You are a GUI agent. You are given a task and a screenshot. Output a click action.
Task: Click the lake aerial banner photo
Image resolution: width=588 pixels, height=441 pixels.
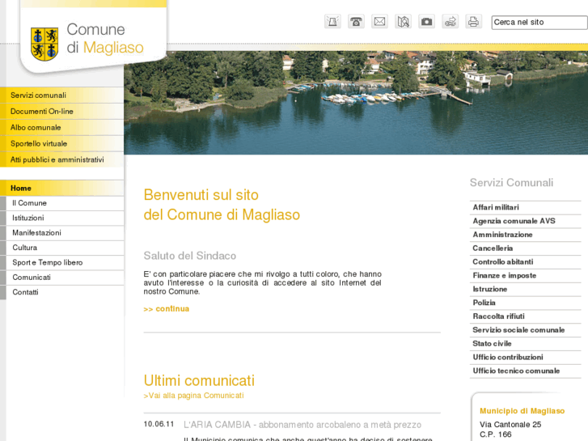(x=356, y=103)
